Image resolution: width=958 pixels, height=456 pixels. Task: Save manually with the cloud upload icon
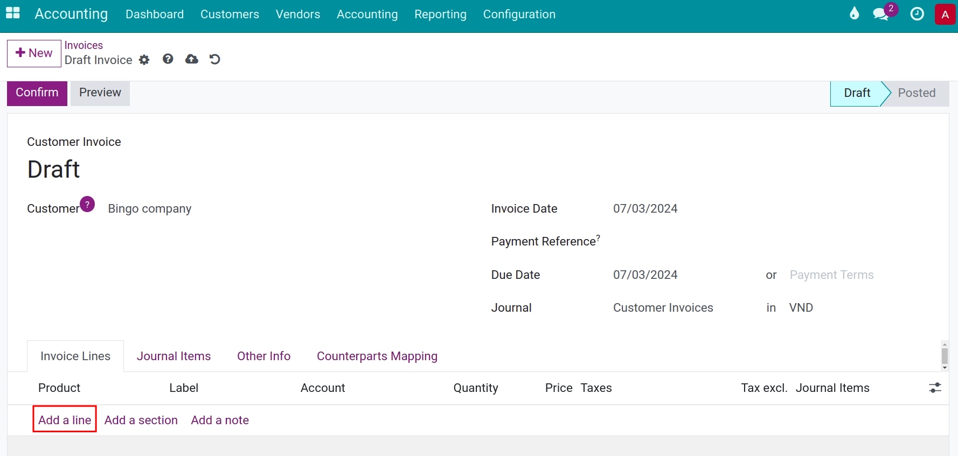click(191, 59)
